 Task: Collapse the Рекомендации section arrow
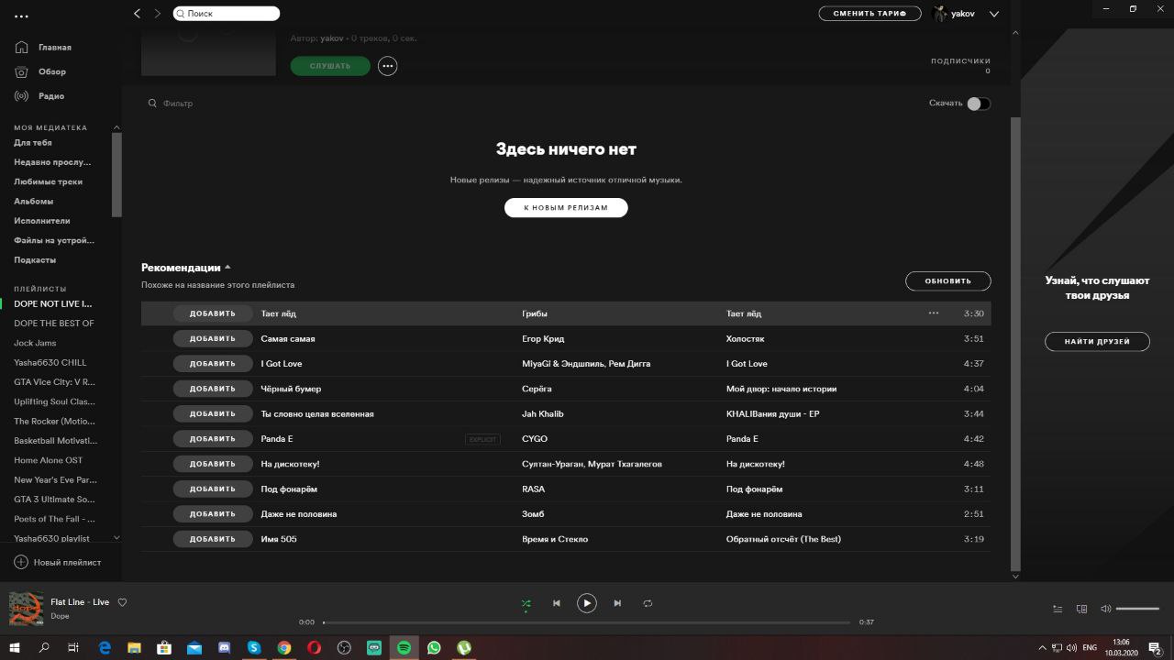tap(227, 267)
